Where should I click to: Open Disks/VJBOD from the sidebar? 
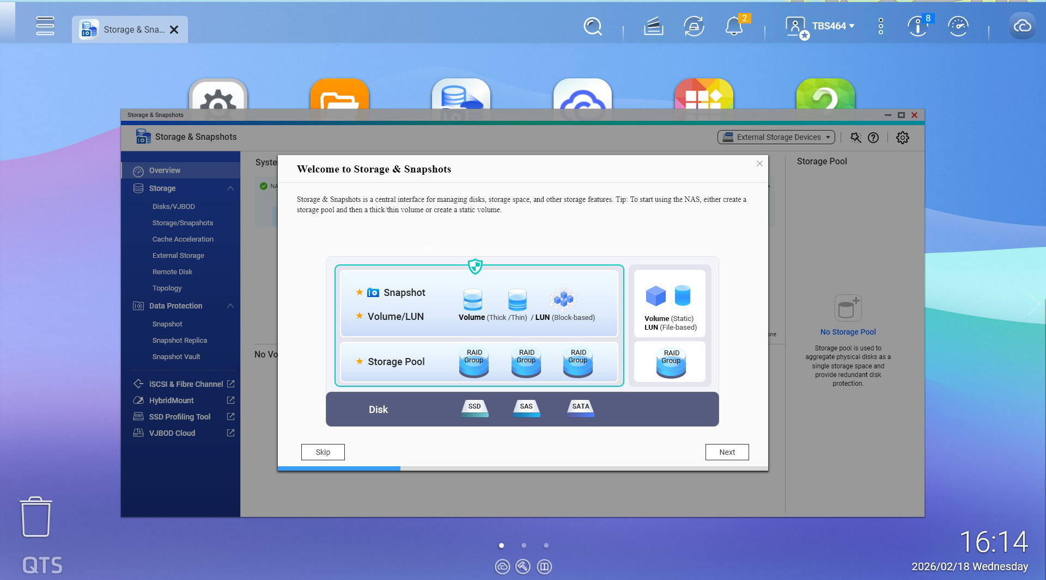click(173, 207)
